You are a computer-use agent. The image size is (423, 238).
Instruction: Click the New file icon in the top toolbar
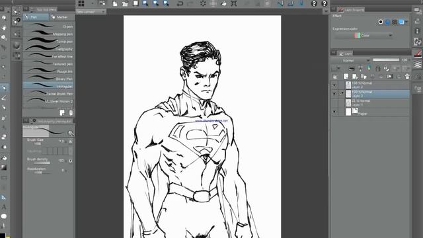(x=115, y=3)
